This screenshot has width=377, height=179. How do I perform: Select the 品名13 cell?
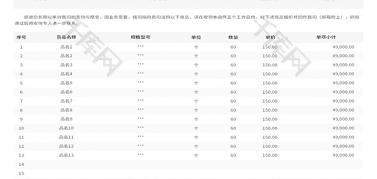(66, 155)
